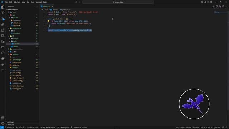Show notifications bell in status bar
229x129 pixels.
(226, 128)
